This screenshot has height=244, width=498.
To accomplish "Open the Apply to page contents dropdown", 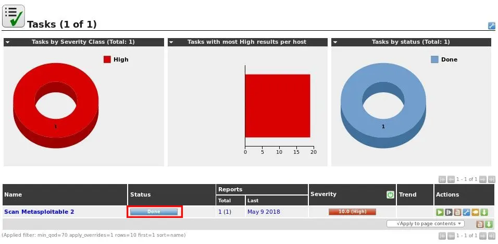I will (x=426, y=224).
